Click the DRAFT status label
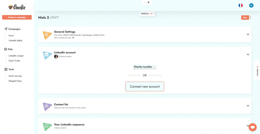260x134 pixels. pyautogui.click(x=55, y=18)
